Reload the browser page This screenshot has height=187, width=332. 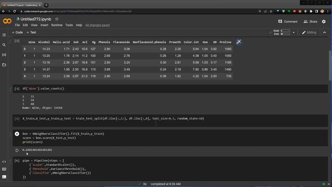pos(15,11)
